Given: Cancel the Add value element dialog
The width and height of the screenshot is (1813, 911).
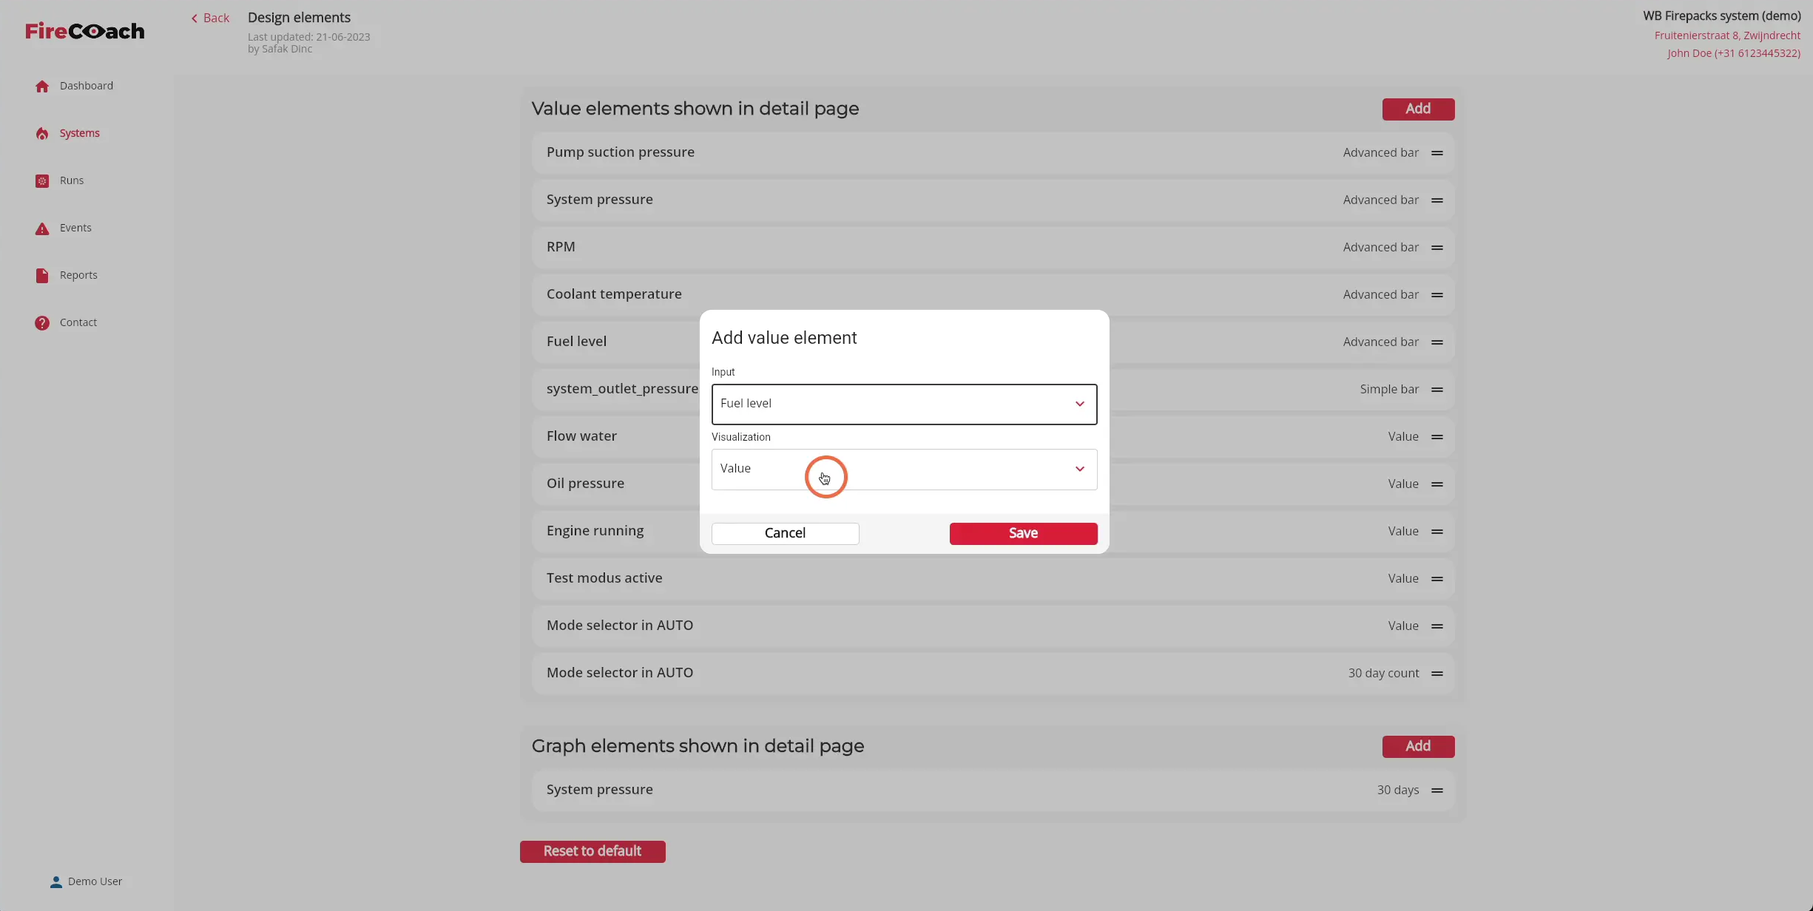Looking at the screenshot, I should point(785,533).
